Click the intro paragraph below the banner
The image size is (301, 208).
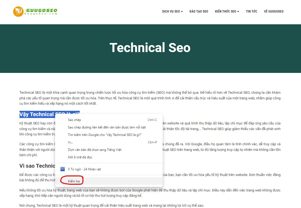tap(150, 98)
